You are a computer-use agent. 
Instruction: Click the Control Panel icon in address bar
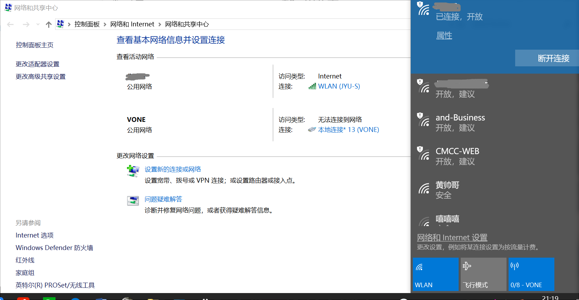click(x=60, y=24)
